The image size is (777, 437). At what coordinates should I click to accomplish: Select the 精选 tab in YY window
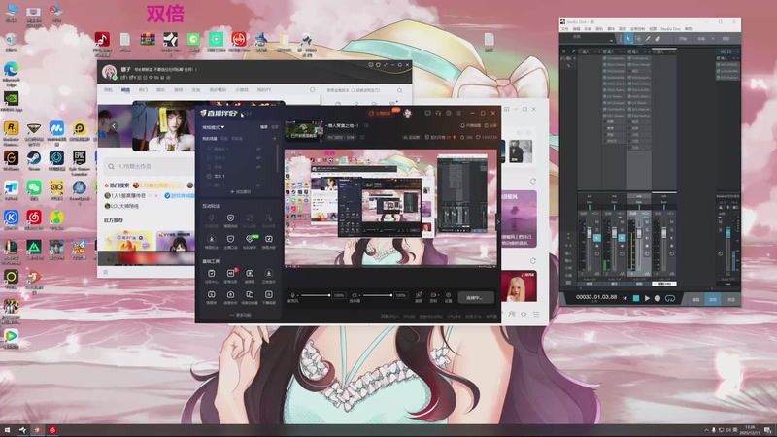[x=126, y=90]
